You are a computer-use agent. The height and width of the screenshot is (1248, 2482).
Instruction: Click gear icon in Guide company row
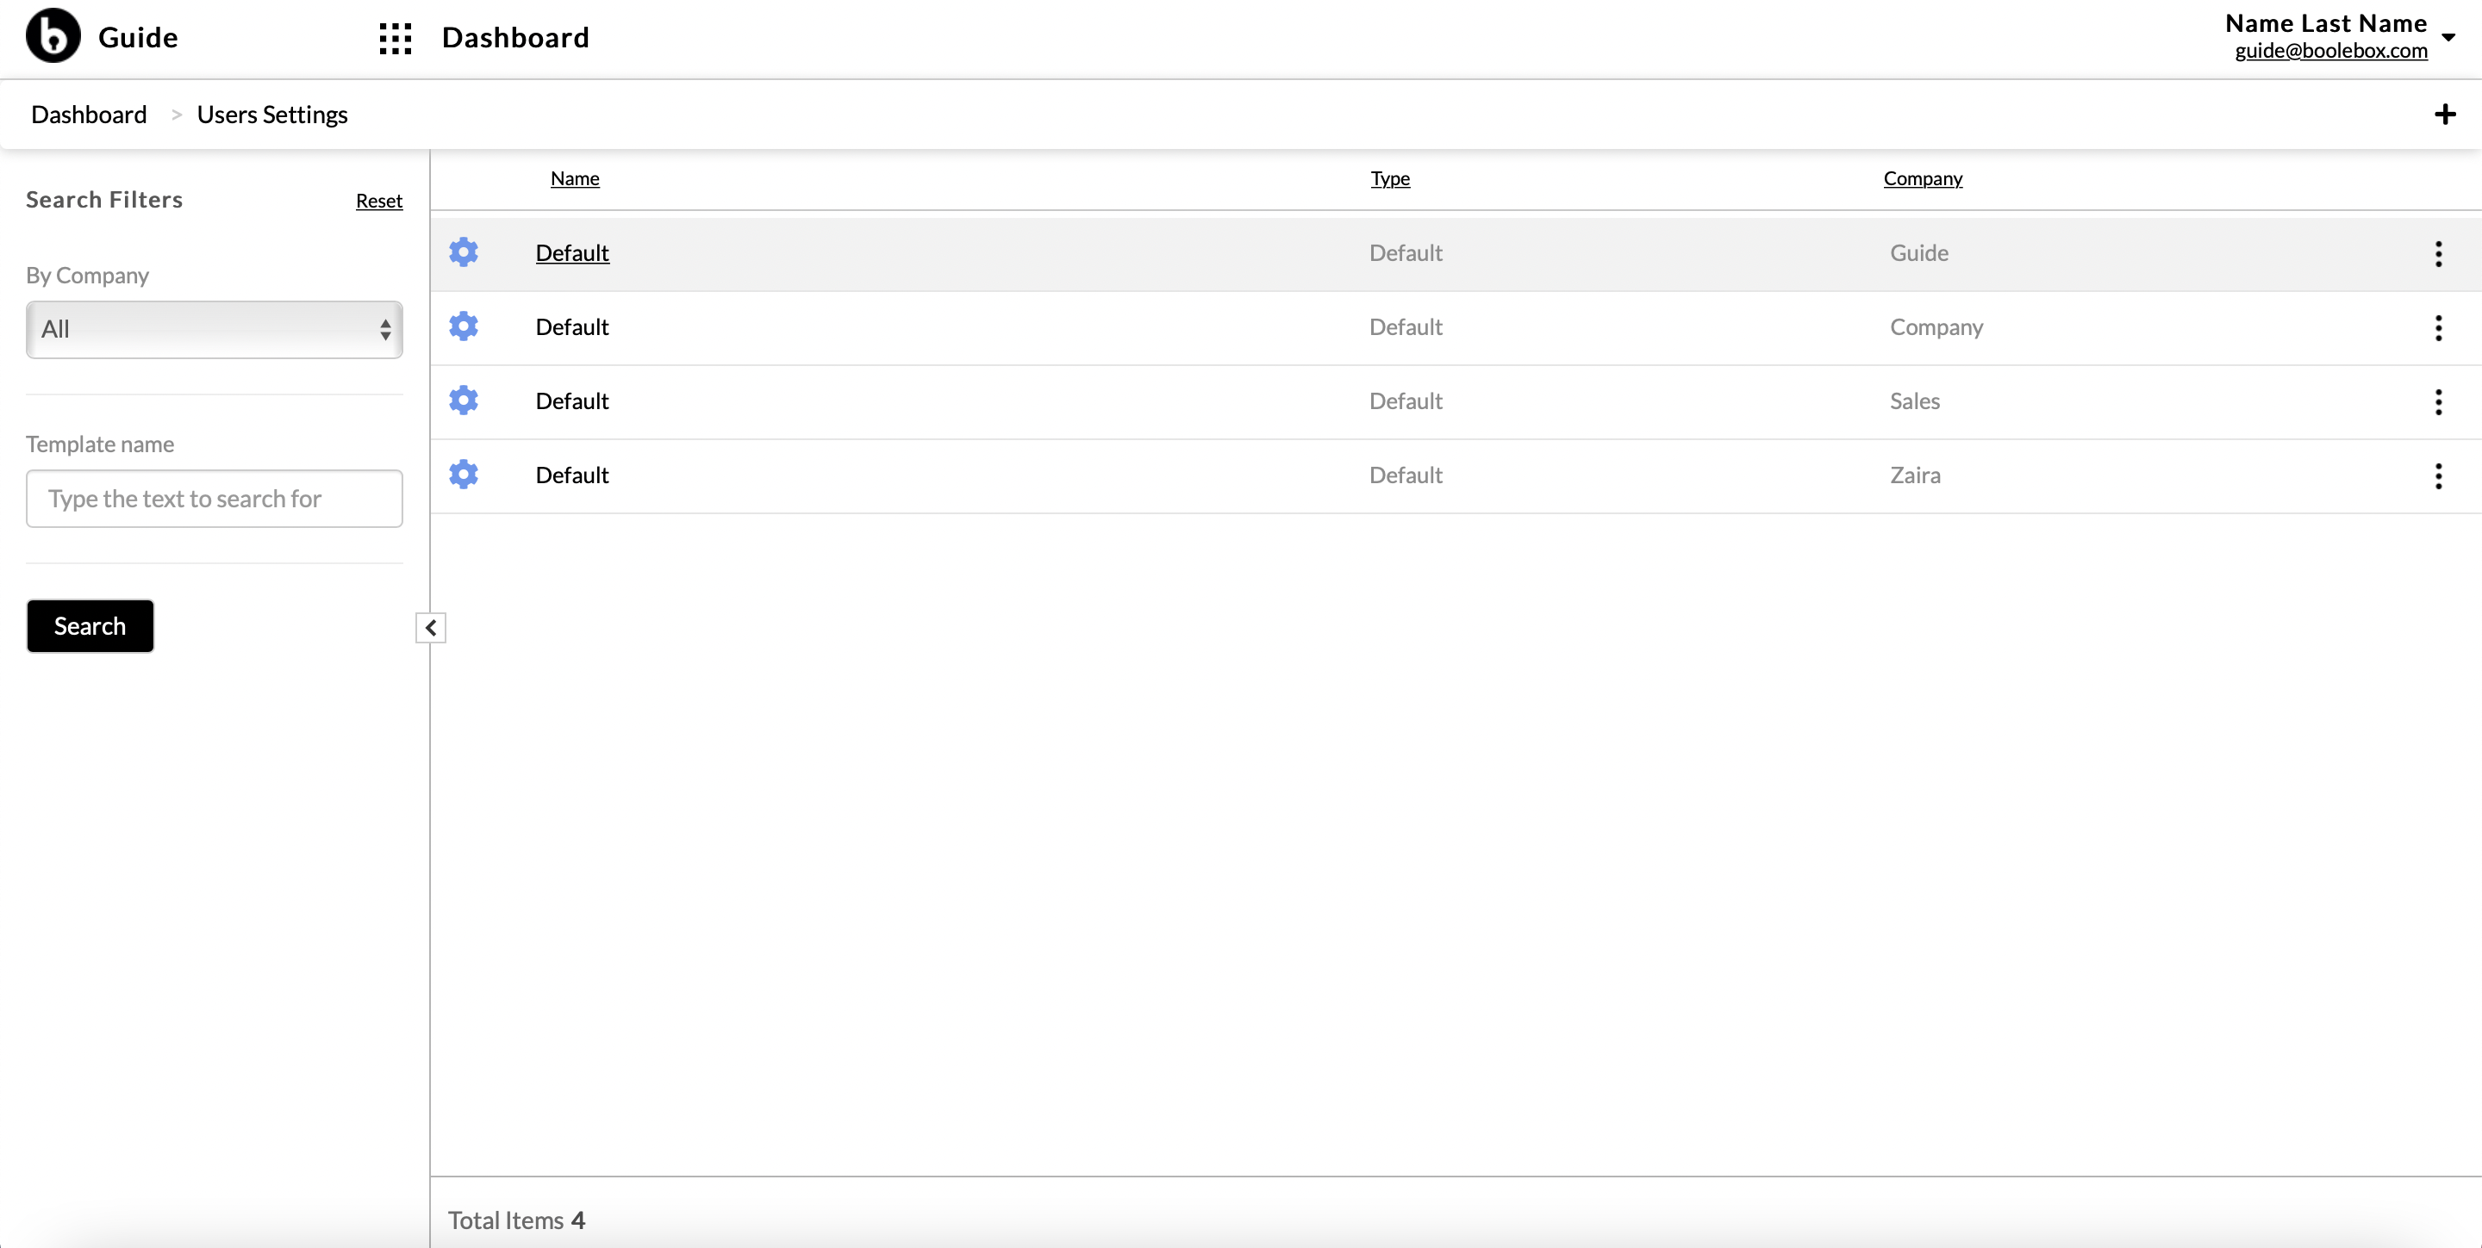pyautogui.click(x=464, y=252)
